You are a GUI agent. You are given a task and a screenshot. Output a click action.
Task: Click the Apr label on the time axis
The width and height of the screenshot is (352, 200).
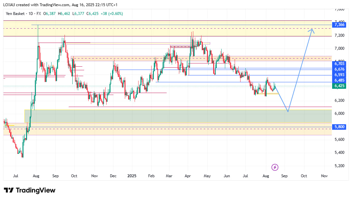(188, 176)
